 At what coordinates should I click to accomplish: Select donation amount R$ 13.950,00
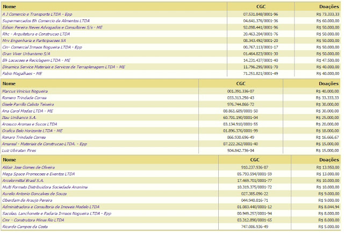(328, 167)
